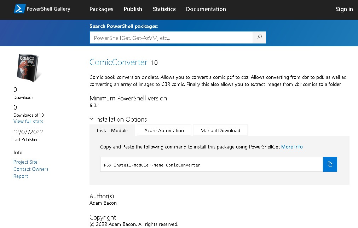Click the Downloads of 1.0 label
Screen dimensions: 358x228
click(x=29, y=115)
